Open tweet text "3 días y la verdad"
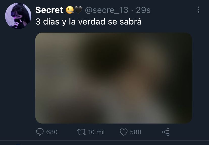Screen dimensions: 209x145 point(70,22)
